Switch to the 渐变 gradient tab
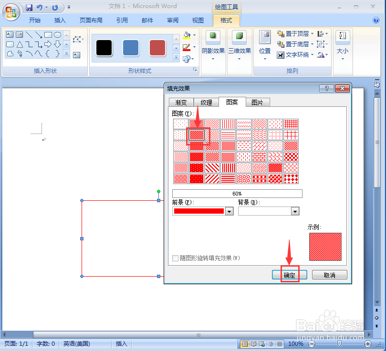Viewport: 386px width, 351px height. [181, 103]
